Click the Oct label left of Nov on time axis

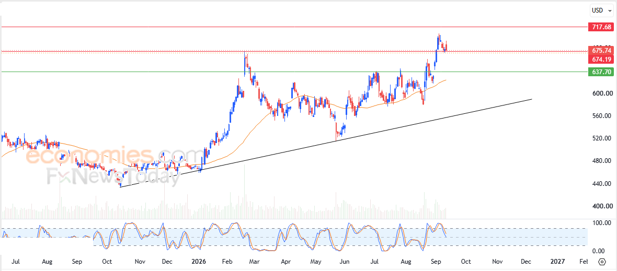click(107, 262)
